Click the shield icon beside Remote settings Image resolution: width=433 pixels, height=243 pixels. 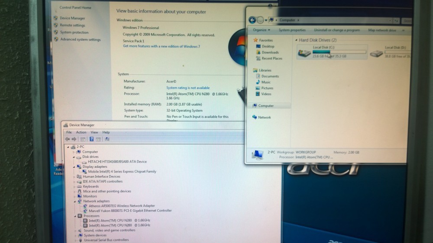pos(56,25)
